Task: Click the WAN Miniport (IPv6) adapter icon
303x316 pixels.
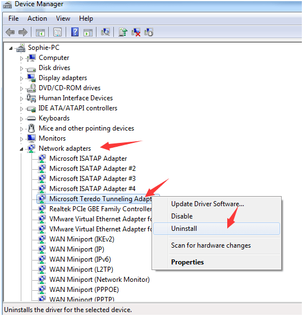Action: 42,259
